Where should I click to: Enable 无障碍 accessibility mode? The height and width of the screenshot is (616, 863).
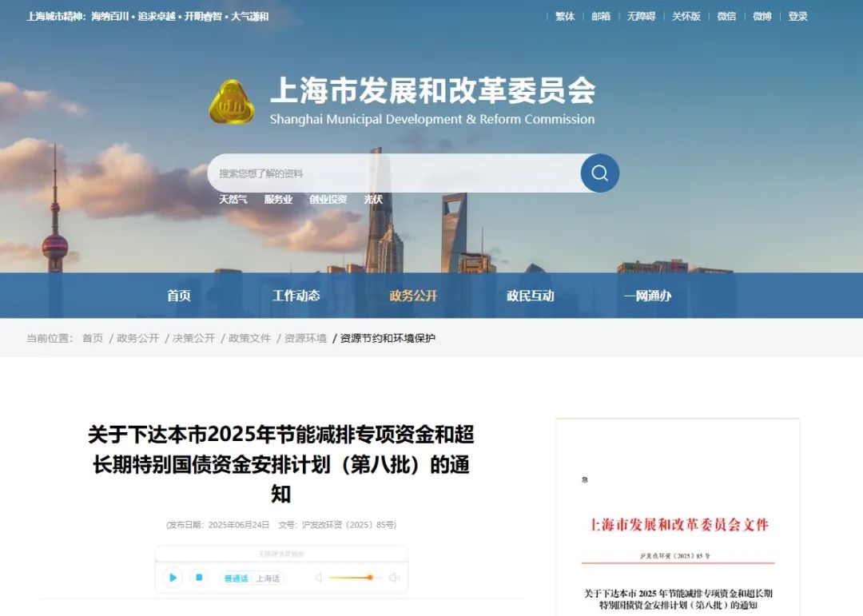point(641,16)
